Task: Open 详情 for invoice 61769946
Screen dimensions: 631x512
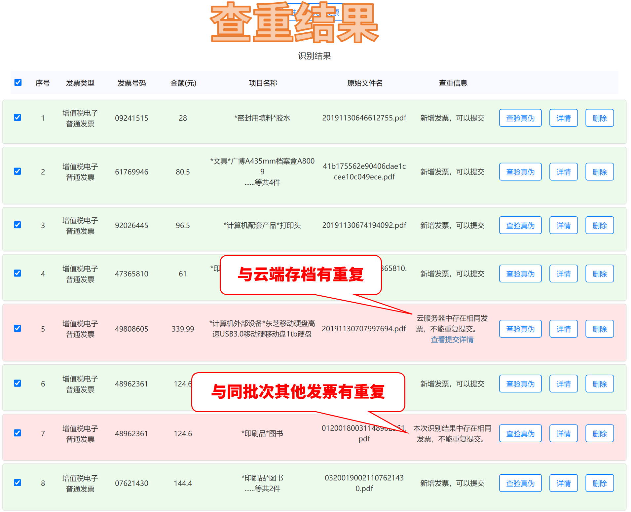Action: pos(563,172)
